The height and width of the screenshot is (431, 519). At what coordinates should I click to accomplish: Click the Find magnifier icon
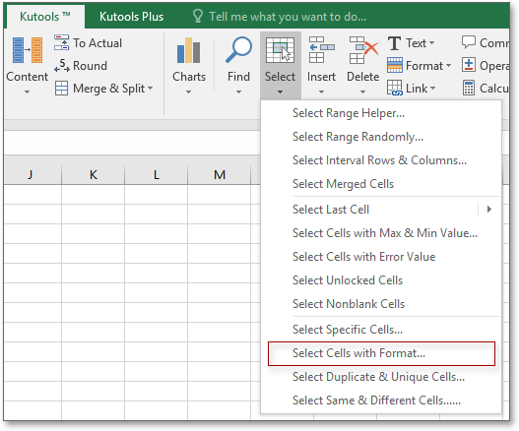click(x=238, y=49)
